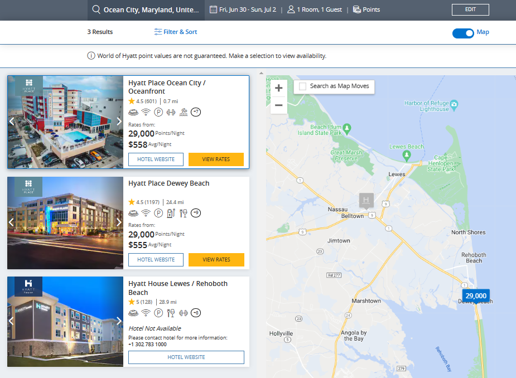Show next photo of Hyatt Place Dewey Beach

tap(119, 222)
